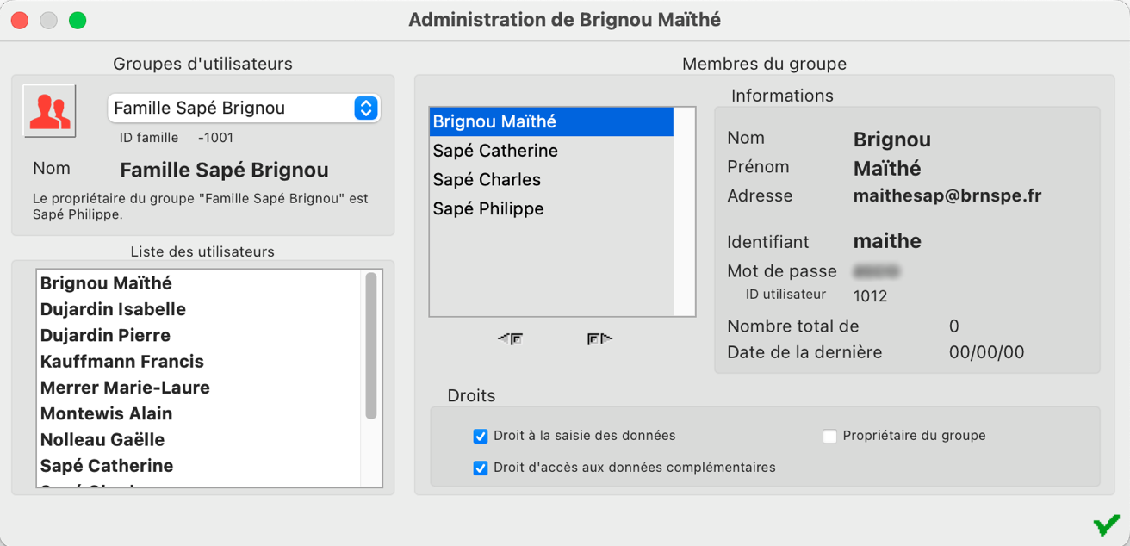Select Sapé Philippe in group members

point(551,208)
